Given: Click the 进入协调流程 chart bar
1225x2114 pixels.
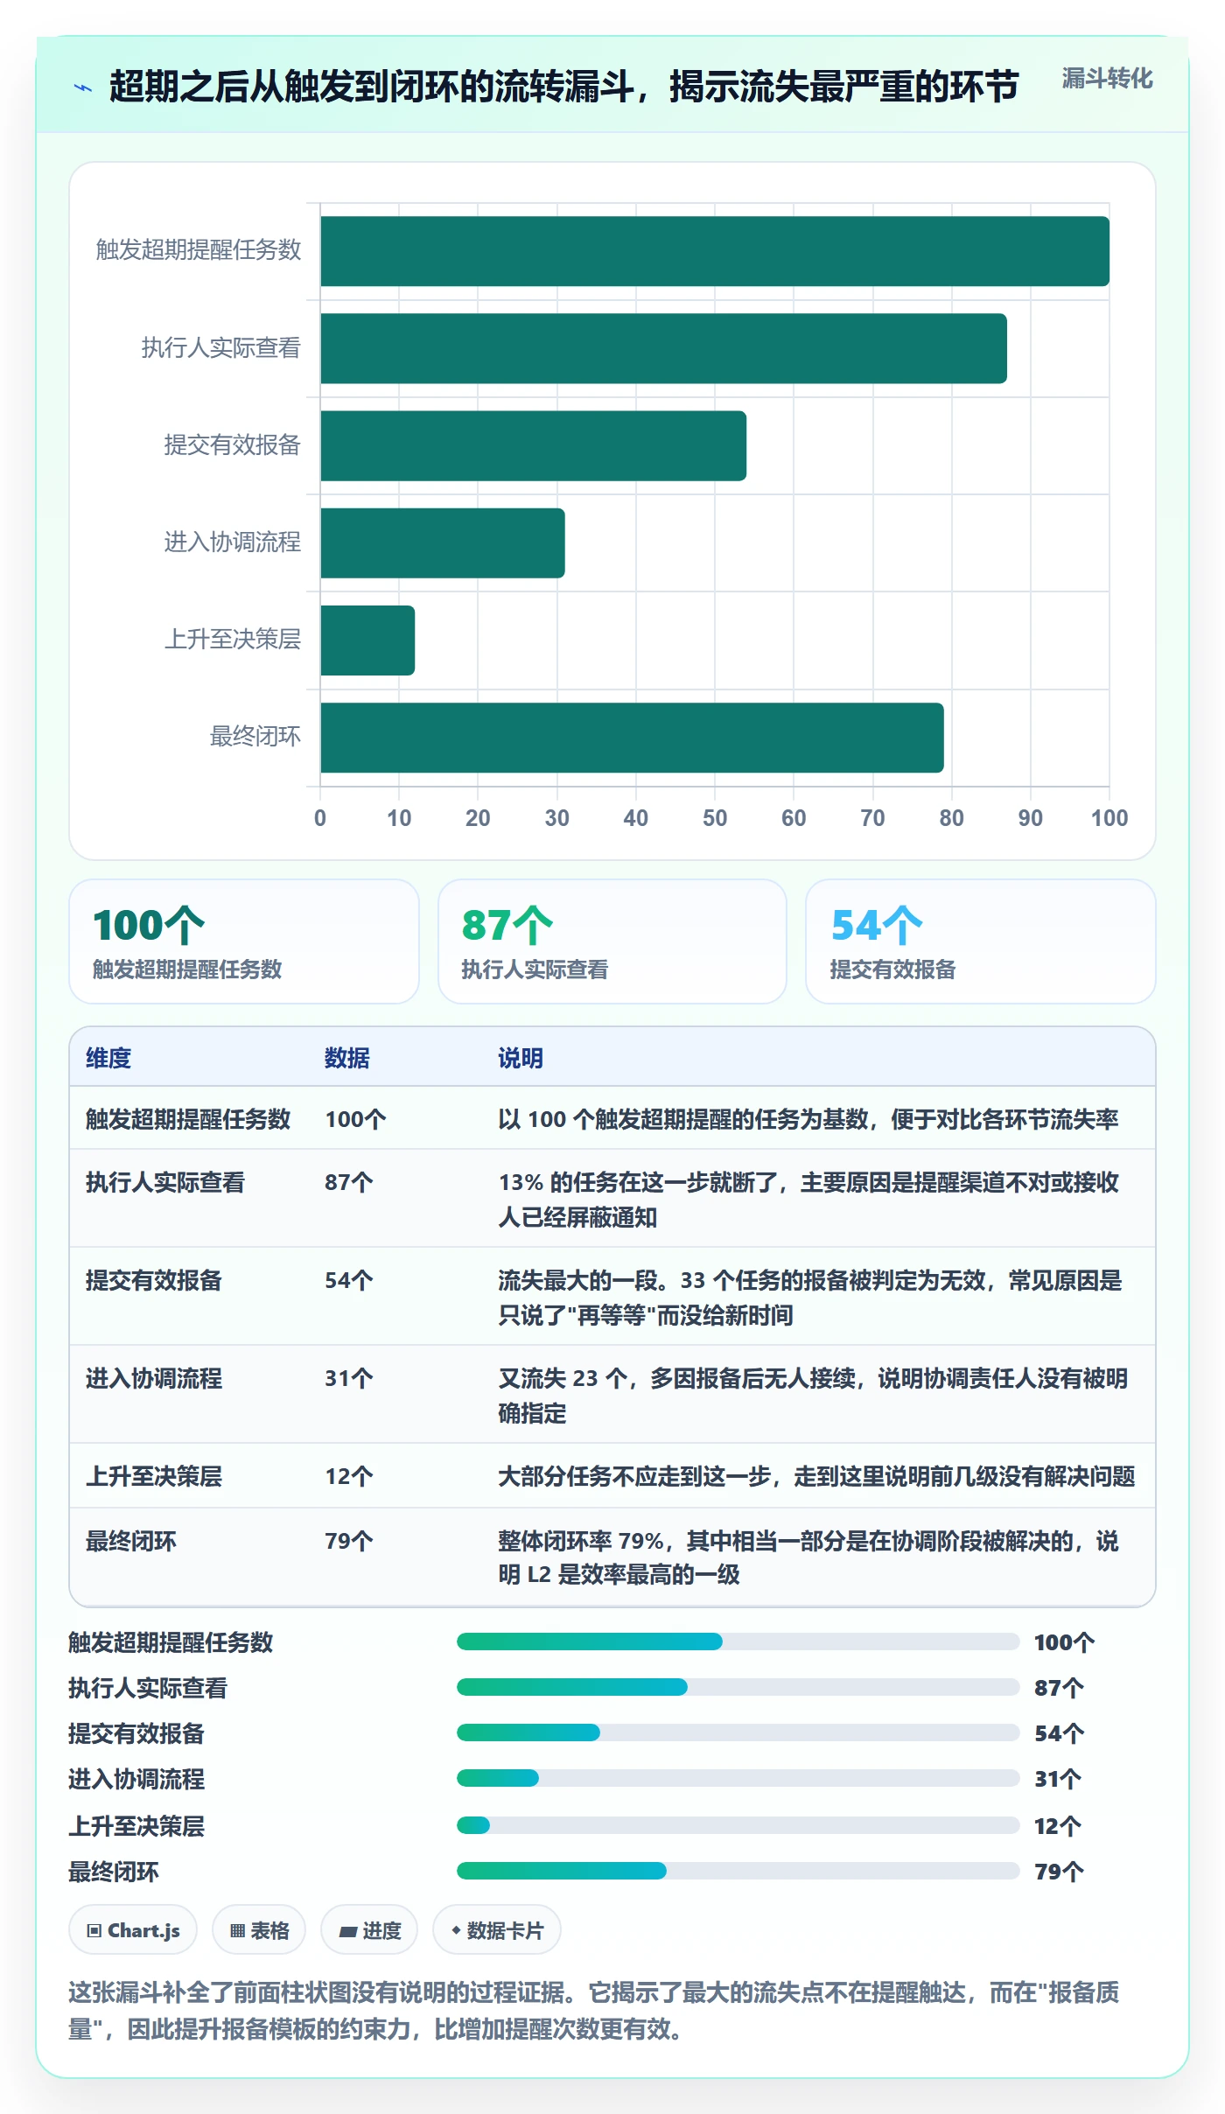Looking at the screenshot, I should click(443, 542).
